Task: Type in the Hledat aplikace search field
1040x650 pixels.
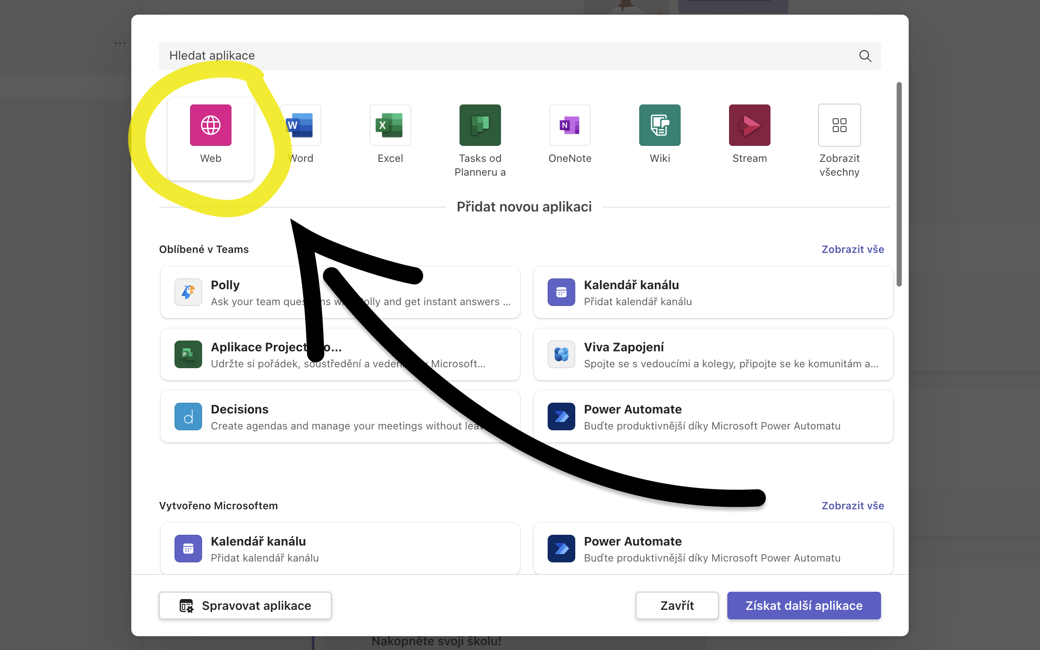Action: tap(475, 56)
